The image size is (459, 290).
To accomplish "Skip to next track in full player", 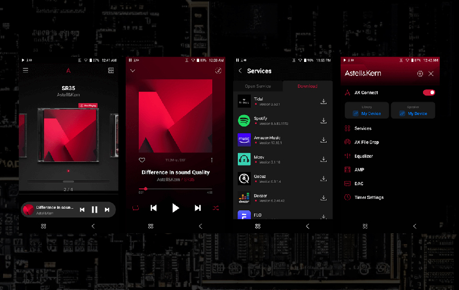I will (x=198, y=208).
